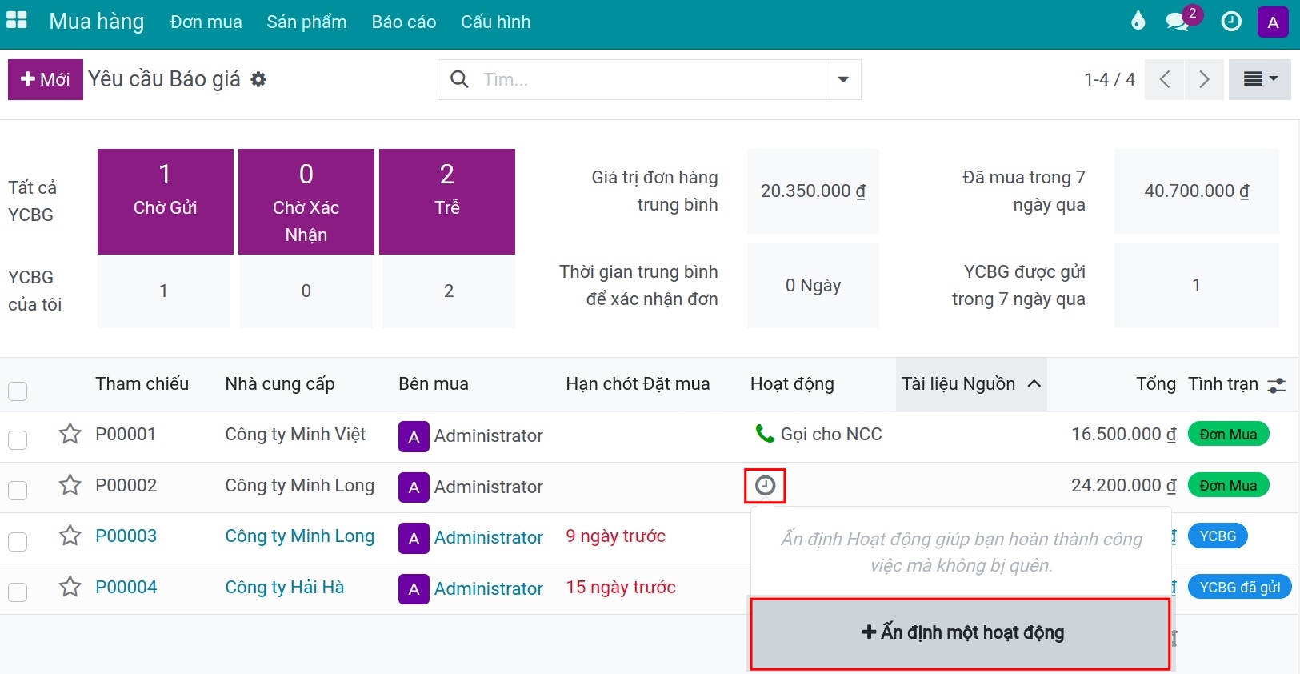The height and width of the screenshot is (674, 1300).
Task: Click the Mua hàng app title
Action: pyautogui.click(x=97, y=22)
